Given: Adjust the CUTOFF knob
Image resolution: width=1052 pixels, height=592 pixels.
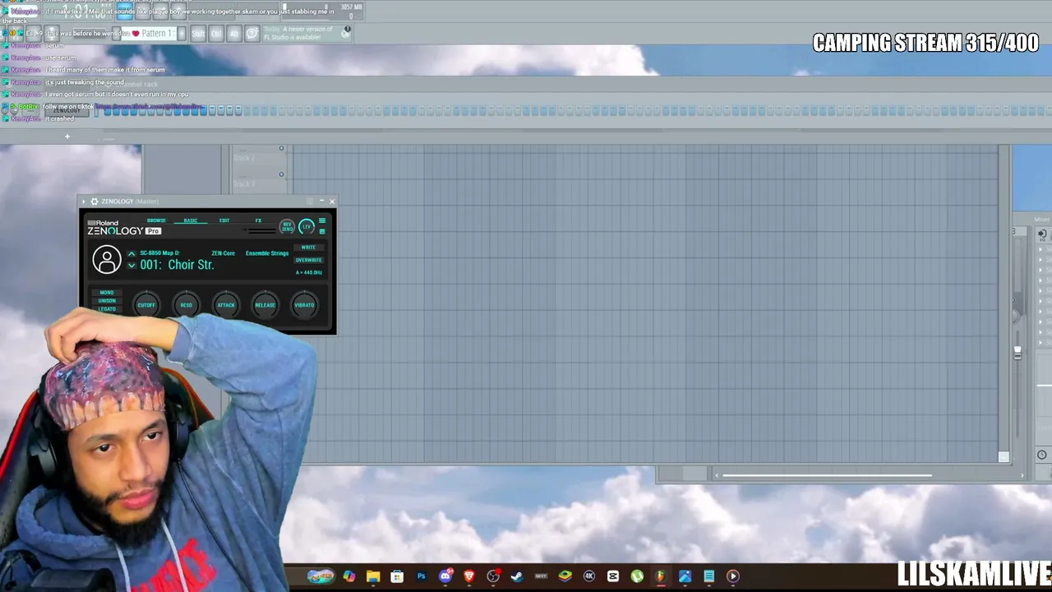Looking at the screenshot, I should coord(146,305).
